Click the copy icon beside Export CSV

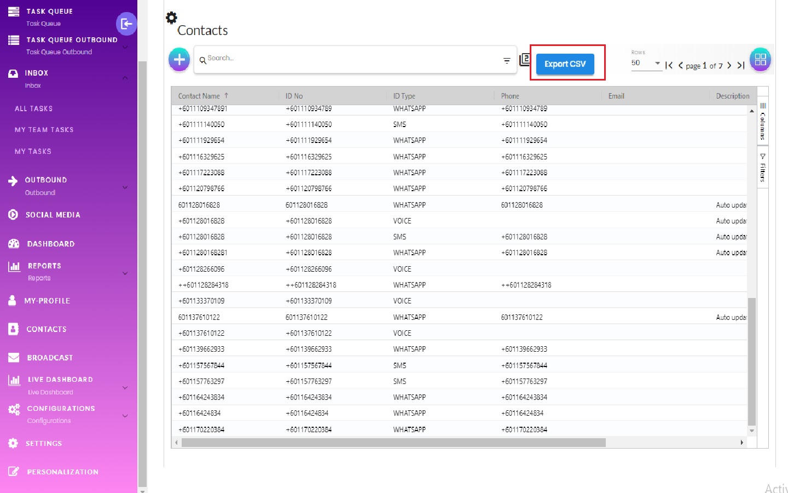(524, 60)
